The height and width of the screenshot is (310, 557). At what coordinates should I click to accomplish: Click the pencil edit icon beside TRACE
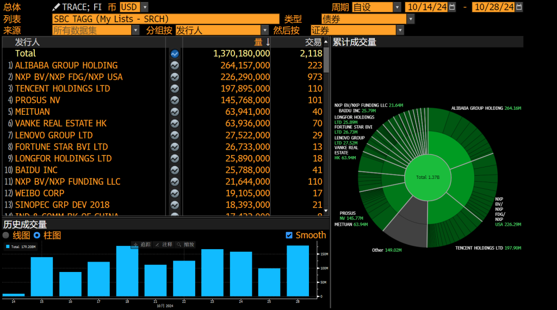(x=56, y=7)
